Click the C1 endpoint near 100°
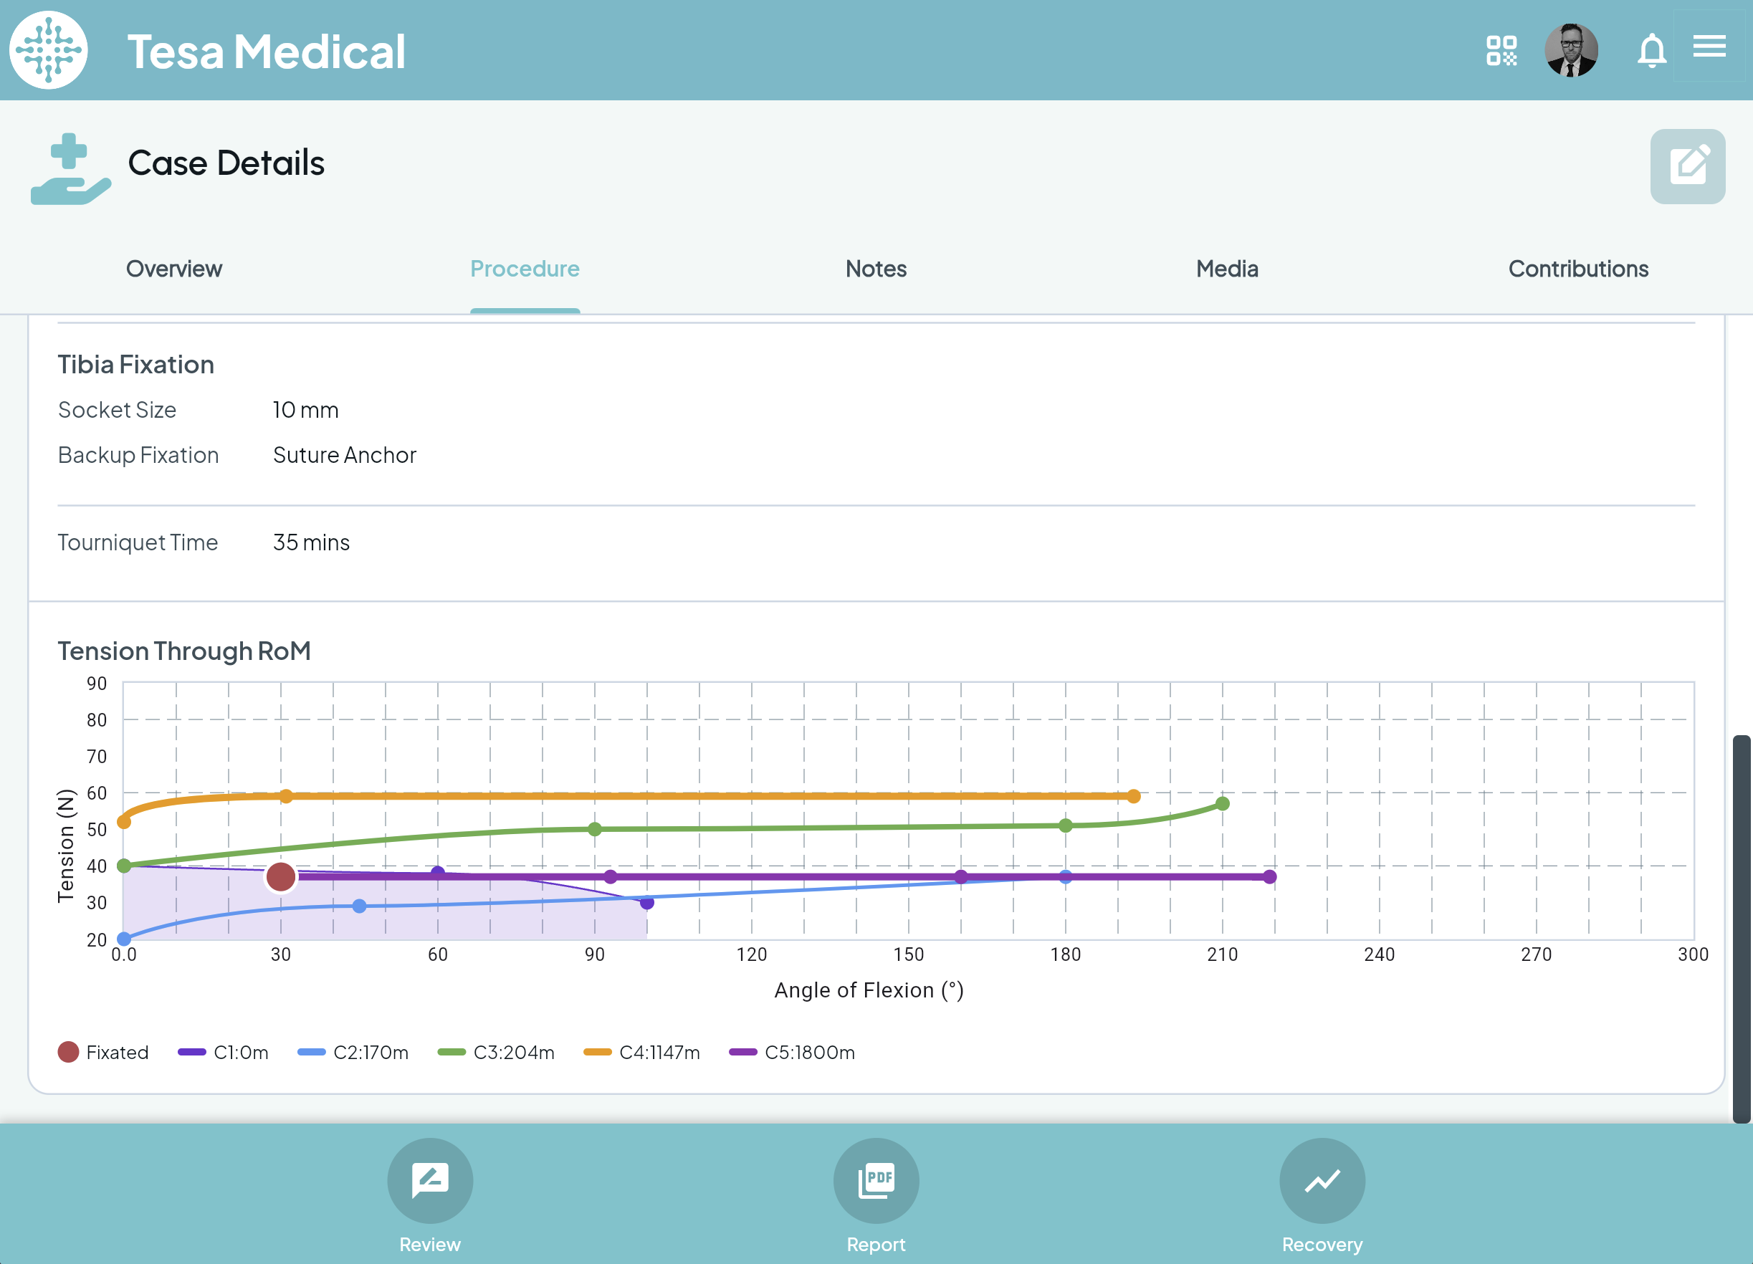This screenshot has width=1753, height=1264. pos(647,901)
